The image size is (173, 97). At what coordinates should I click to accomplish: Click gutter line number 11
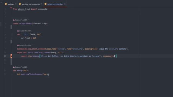[5, 56]
